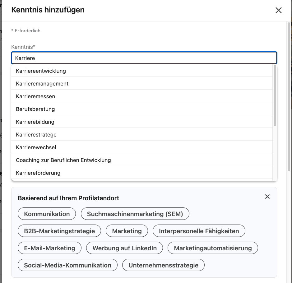Select the B2B-Marketingstrategie chip
292x283 pixels.
coord(59,231)
